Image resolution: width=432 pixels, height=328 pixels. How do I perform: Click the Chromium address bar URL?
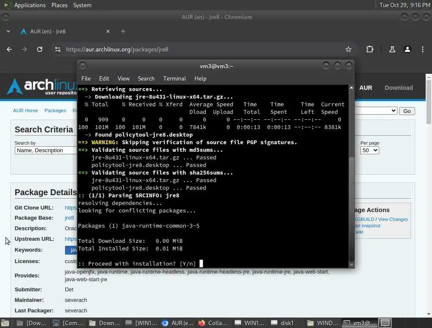(117, 49)
